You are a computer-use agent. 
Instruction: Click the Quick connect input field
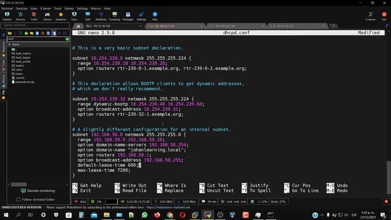click(x=35, y=25)
